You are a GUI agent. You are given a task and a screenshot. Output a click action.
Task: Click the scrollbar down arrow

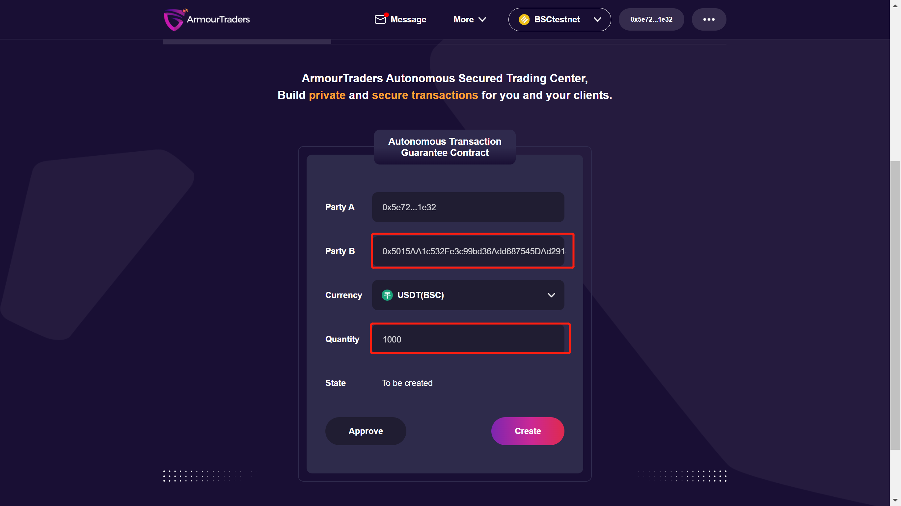pyautogui.click(x=895, y=500)
